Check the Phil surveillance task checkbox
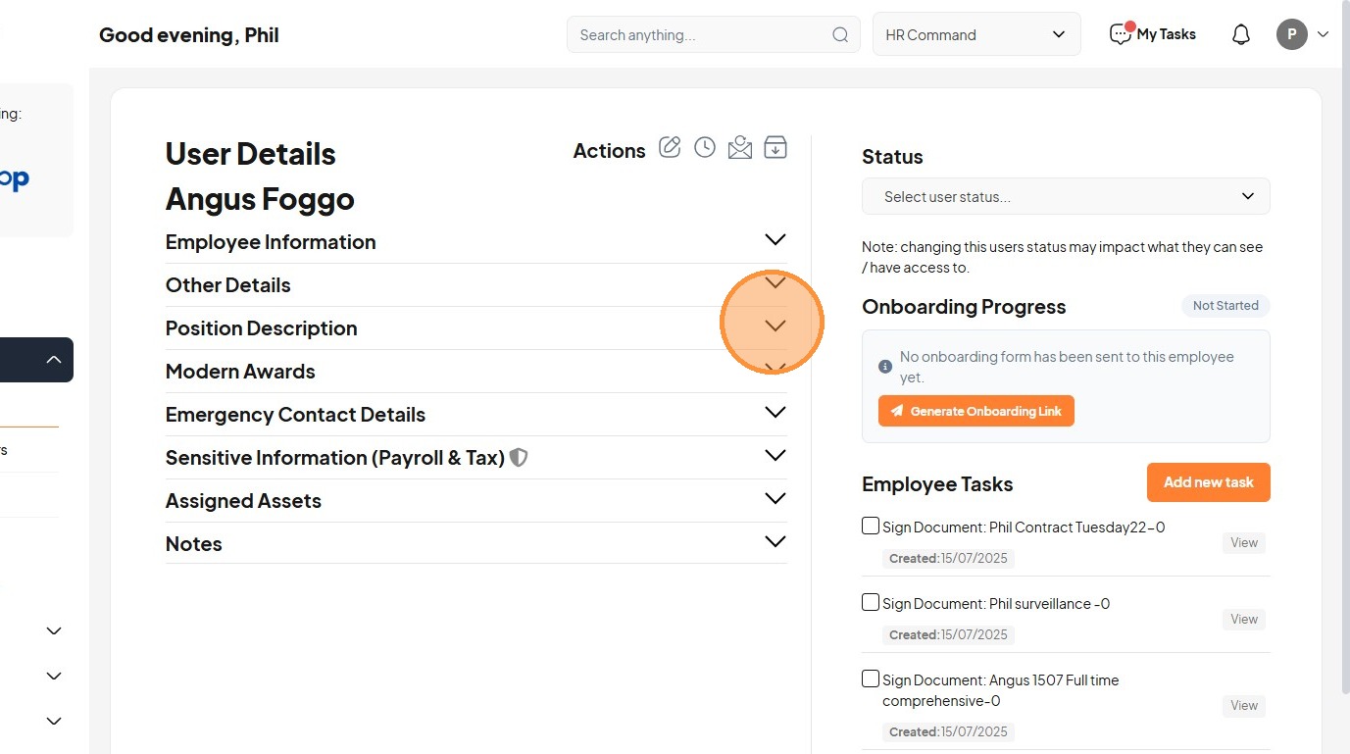 (x=871, y=603)
